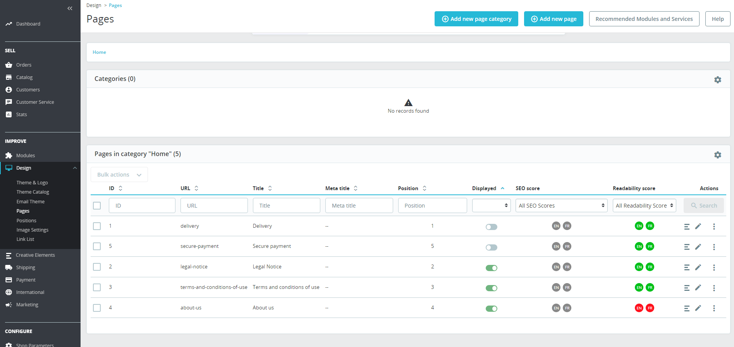Open Customer Service section
This screenshot has width=734, height=347.
[x=35, y=102]
